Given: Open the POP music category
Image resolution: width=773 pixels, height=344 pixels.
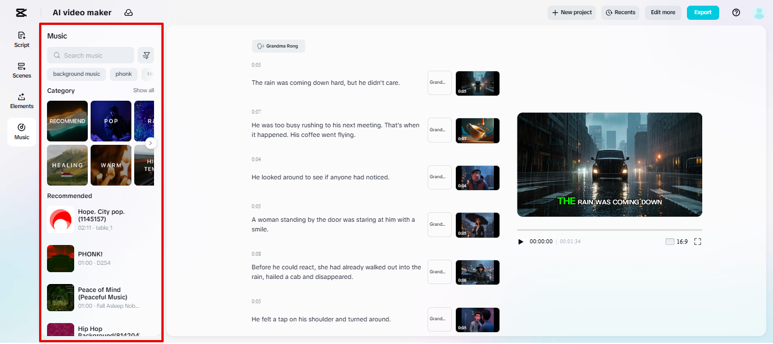Looking at the screenshot, I should [x=111, y=121].
